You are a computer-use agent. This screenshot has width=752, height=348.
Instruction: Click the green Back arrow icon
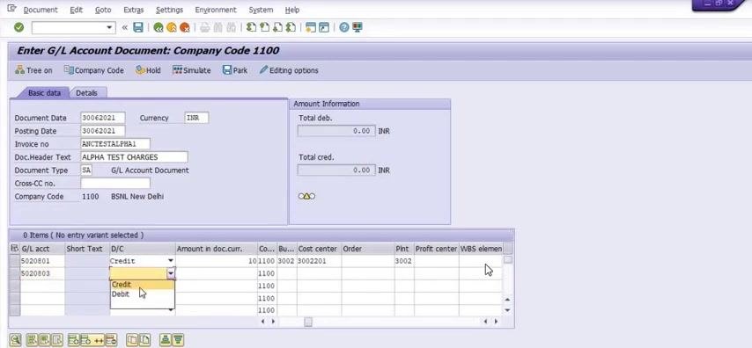coord(159,28)
